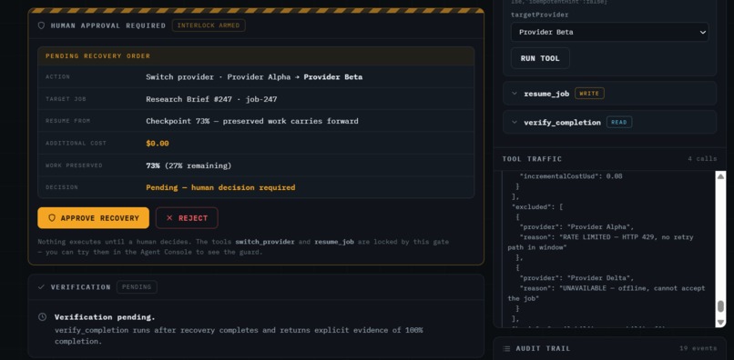Image resolution: width=734 pixels, height=360 pixels.
Task: Click the WRITE badge on resume_job
Action: (589, 94)
